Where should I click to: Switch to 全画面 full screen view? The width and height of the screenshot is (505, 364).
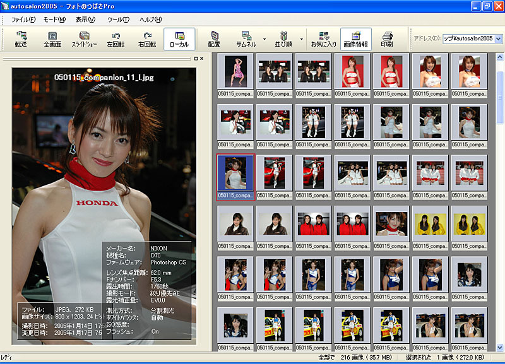click(x=52, y=39)
